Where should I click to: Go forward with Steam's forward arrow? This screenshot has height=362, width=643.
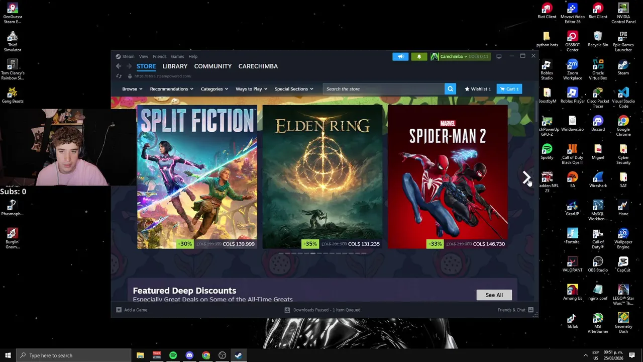tap(129, 66)
